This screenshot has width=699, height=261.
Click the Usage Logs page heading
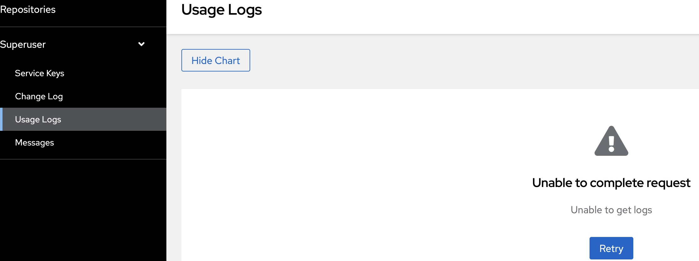point(221,10)
